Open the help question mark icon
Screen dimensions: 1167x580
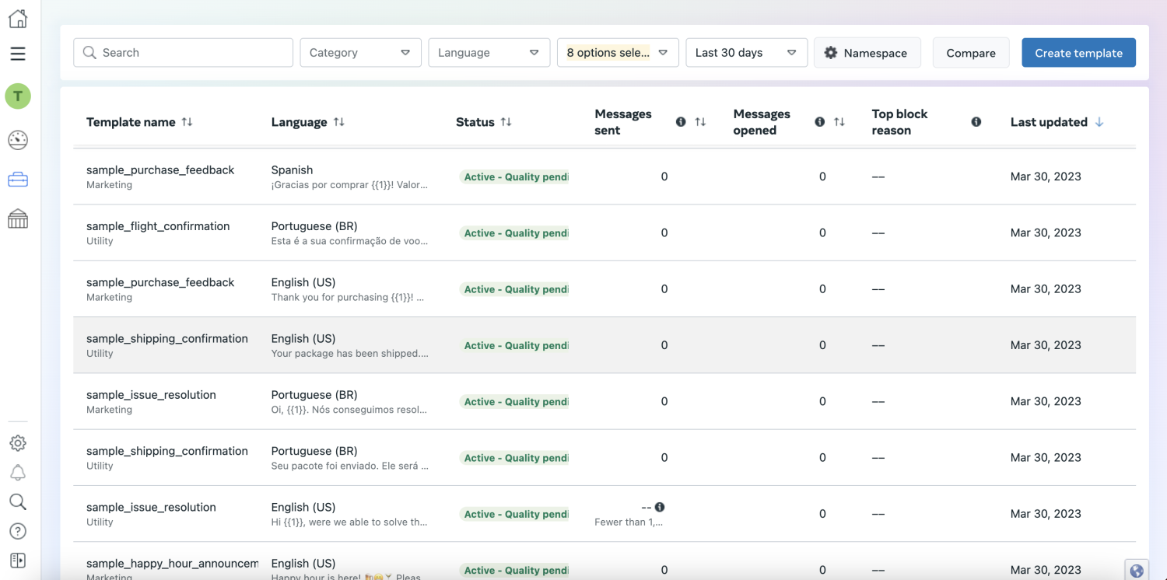tap(18, 531)
